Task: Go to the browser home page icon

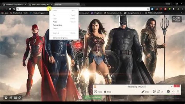Action: [x=14, y=9]
